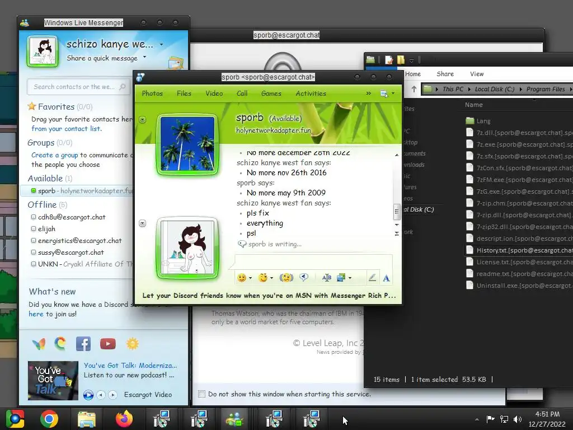Open the View ribbon tab in Explorer
The width and height of the screenshot is (573, 430).
(x=477, y=74)
